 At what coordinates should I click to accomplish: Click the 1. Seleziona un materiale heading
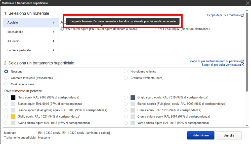coord(27,13)
